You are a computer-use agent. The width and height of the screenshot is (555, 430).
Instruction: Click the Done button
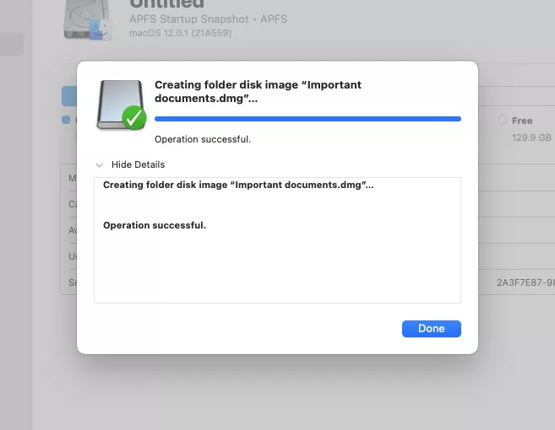pos(431,329)
